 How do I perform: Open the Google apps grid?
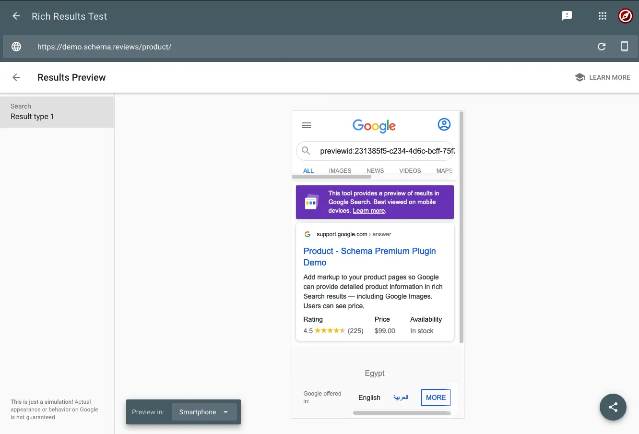(x=602, y=16)
